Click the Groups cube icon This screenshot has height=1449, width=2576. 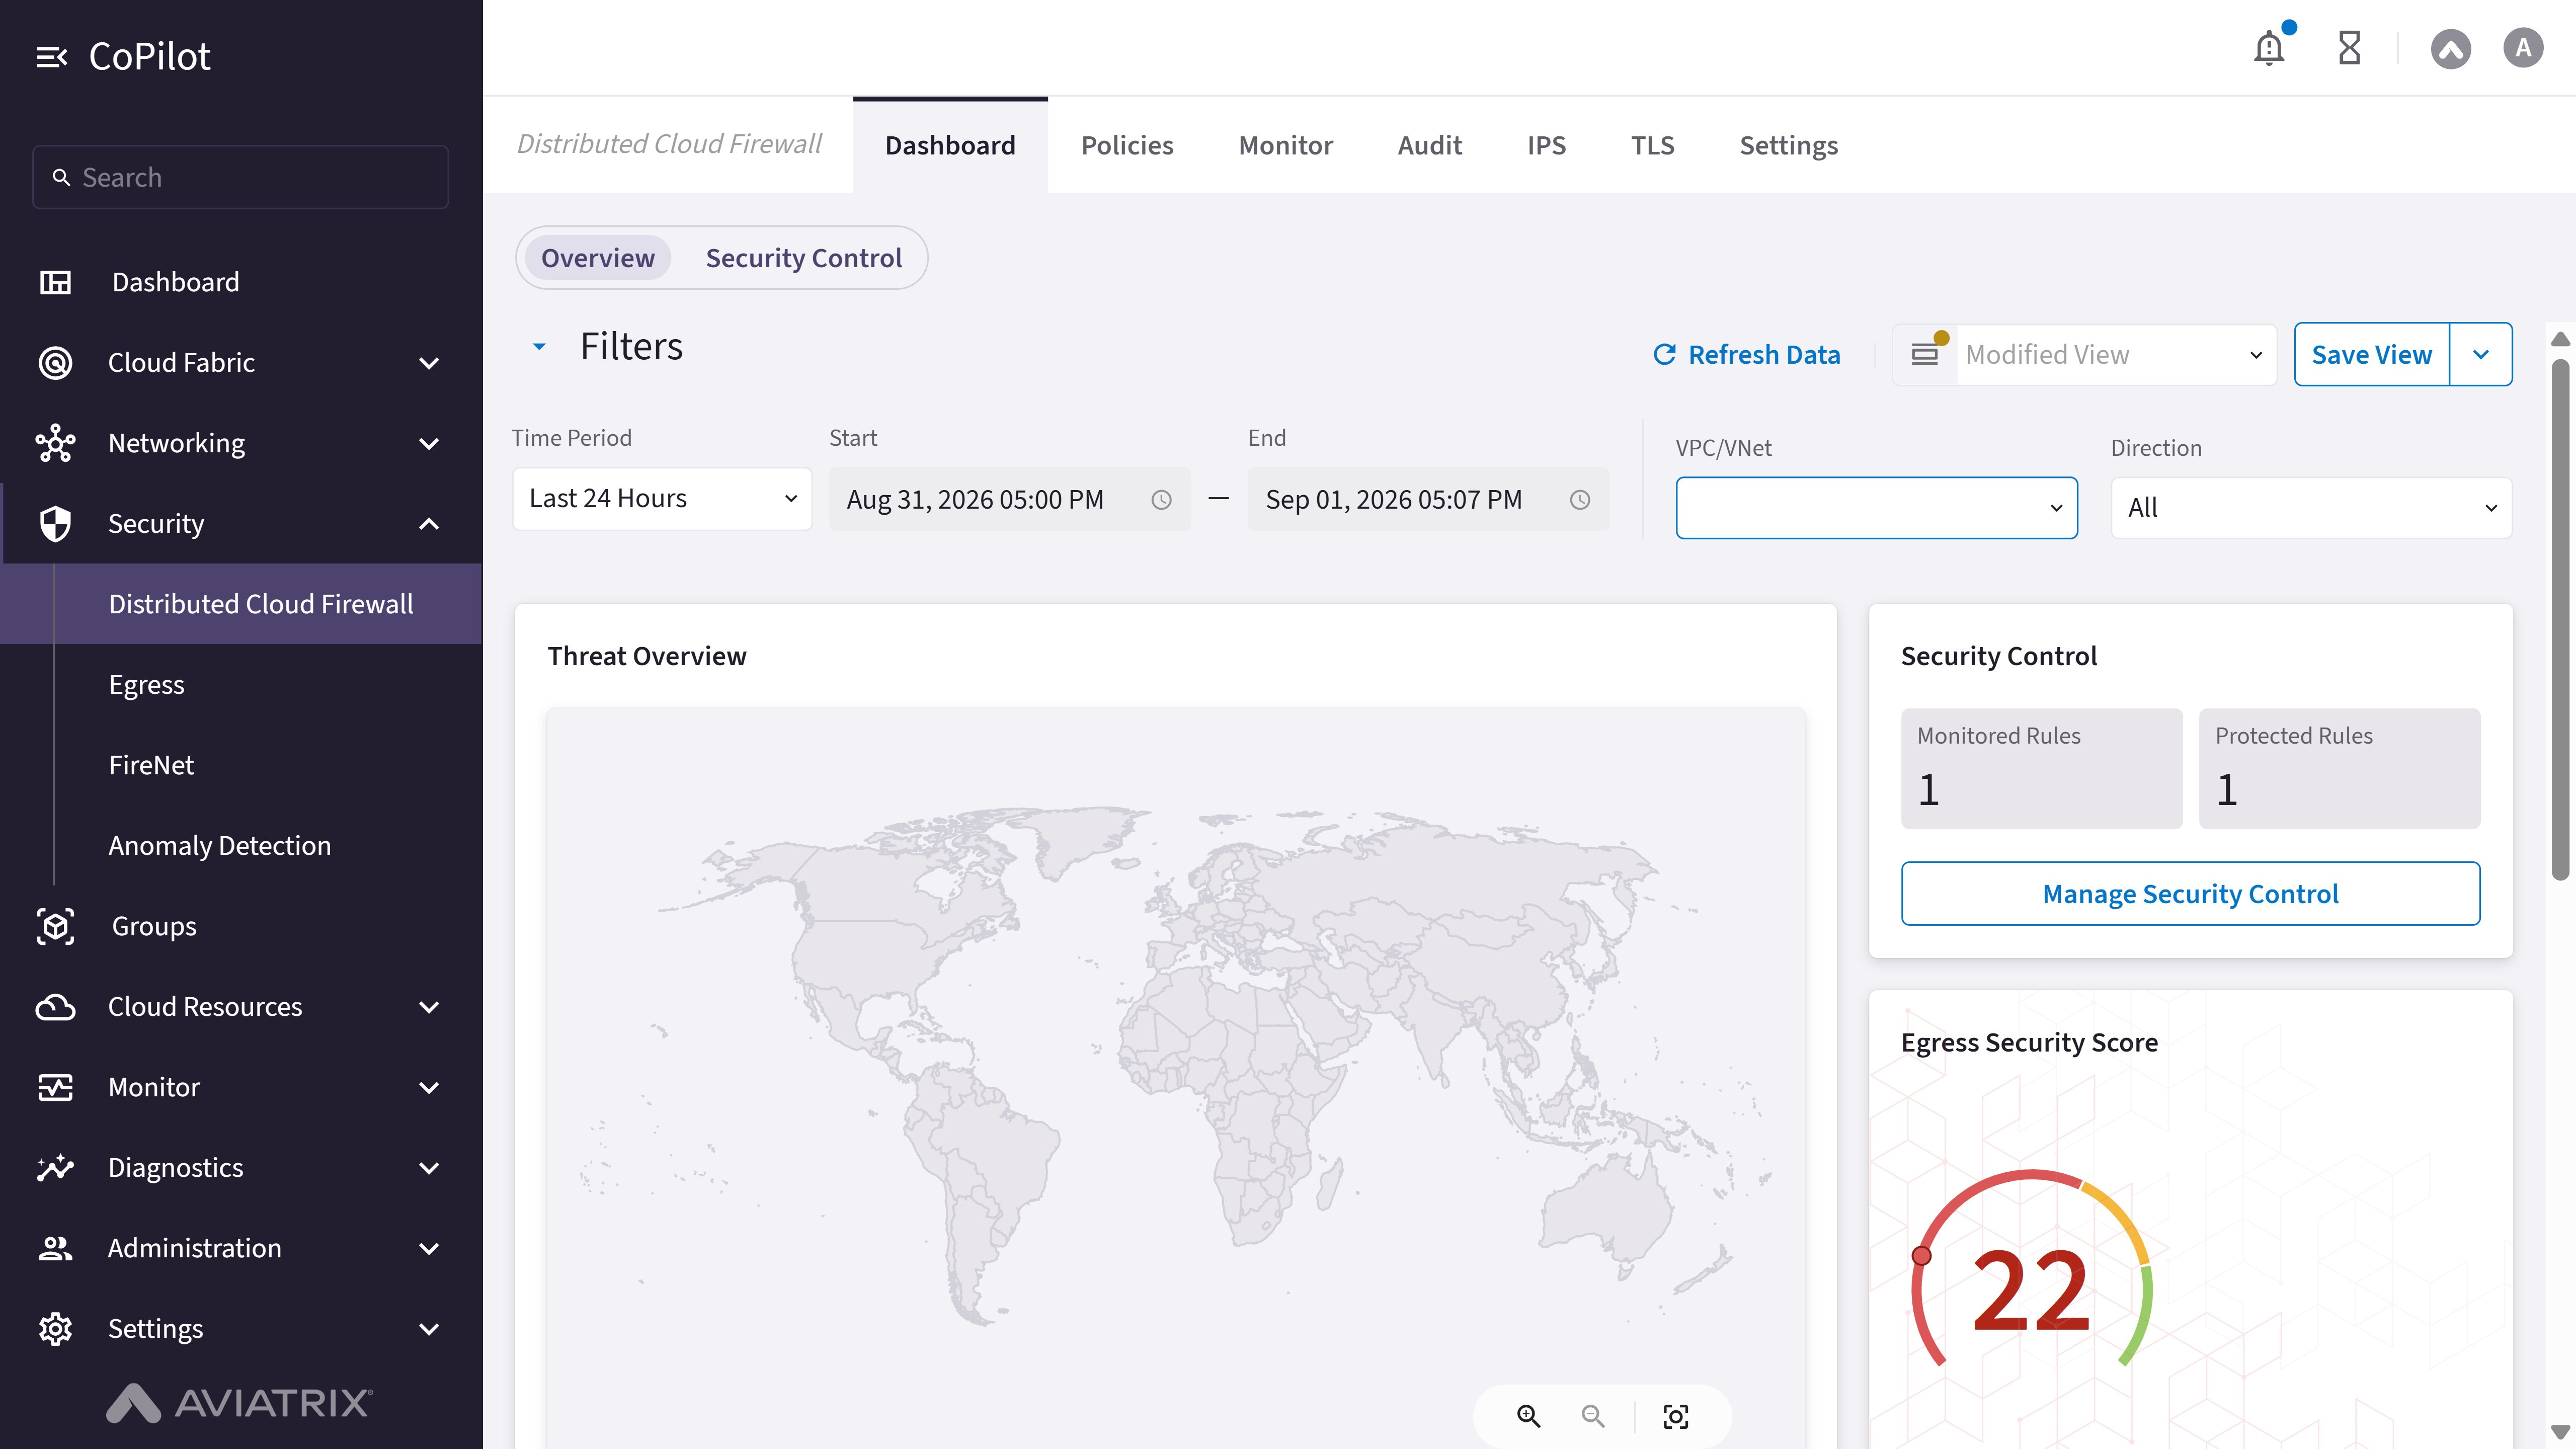[55, 926]
